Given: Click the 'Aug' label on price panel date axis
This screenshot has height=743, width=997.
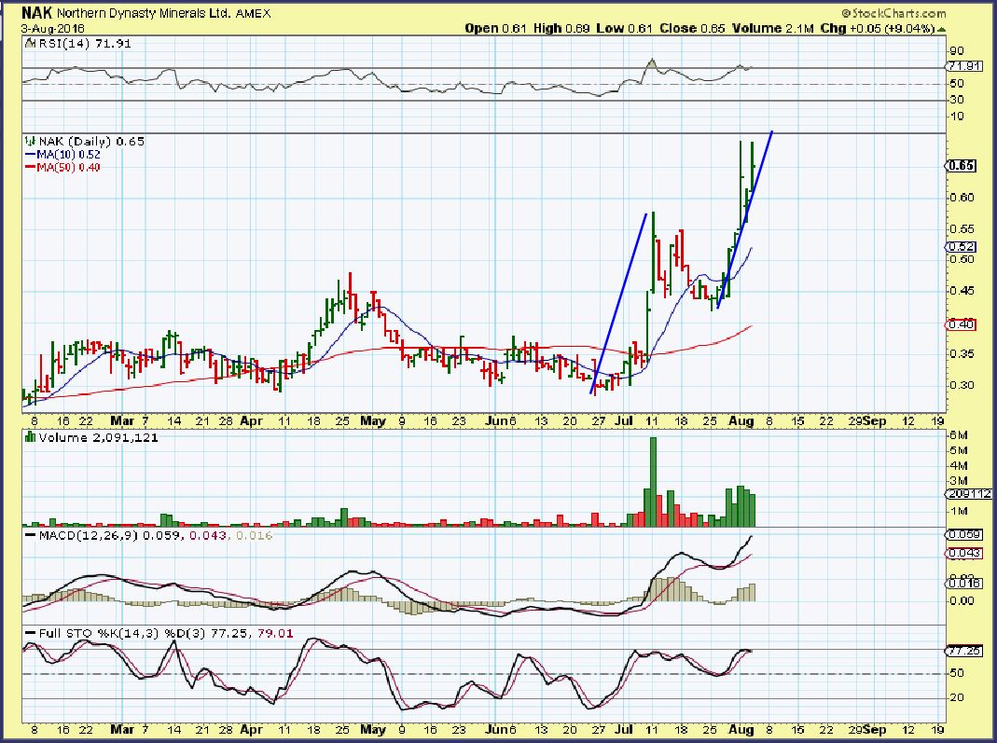Looking at the screenshot, I should 741,420.
